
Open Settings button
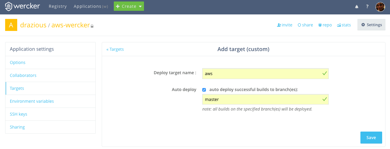click(371, 25)
